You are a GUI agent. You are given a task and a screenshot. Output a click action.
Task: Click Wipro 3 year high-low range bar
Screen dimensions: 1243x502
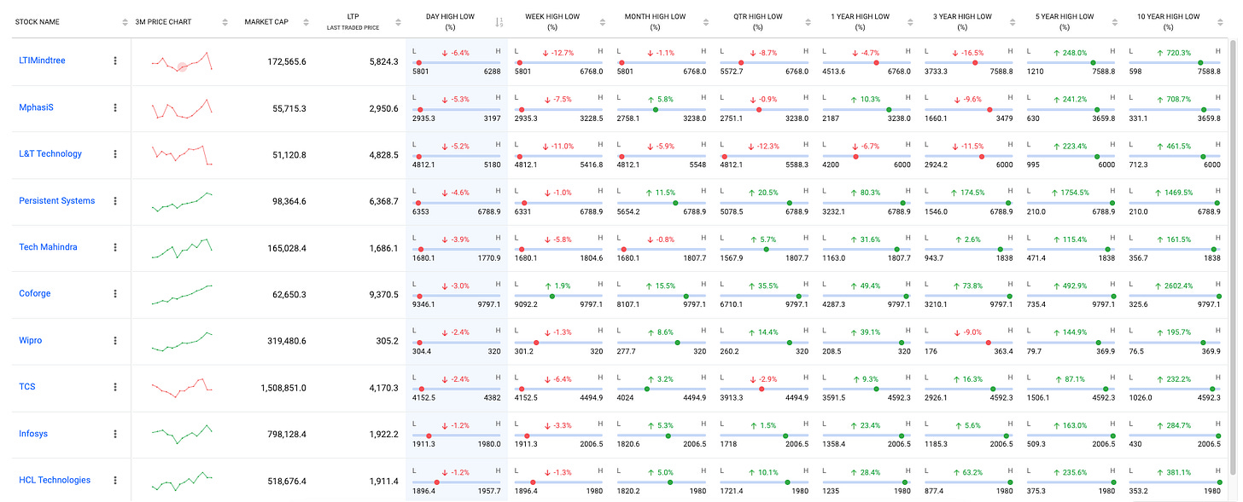969,342
